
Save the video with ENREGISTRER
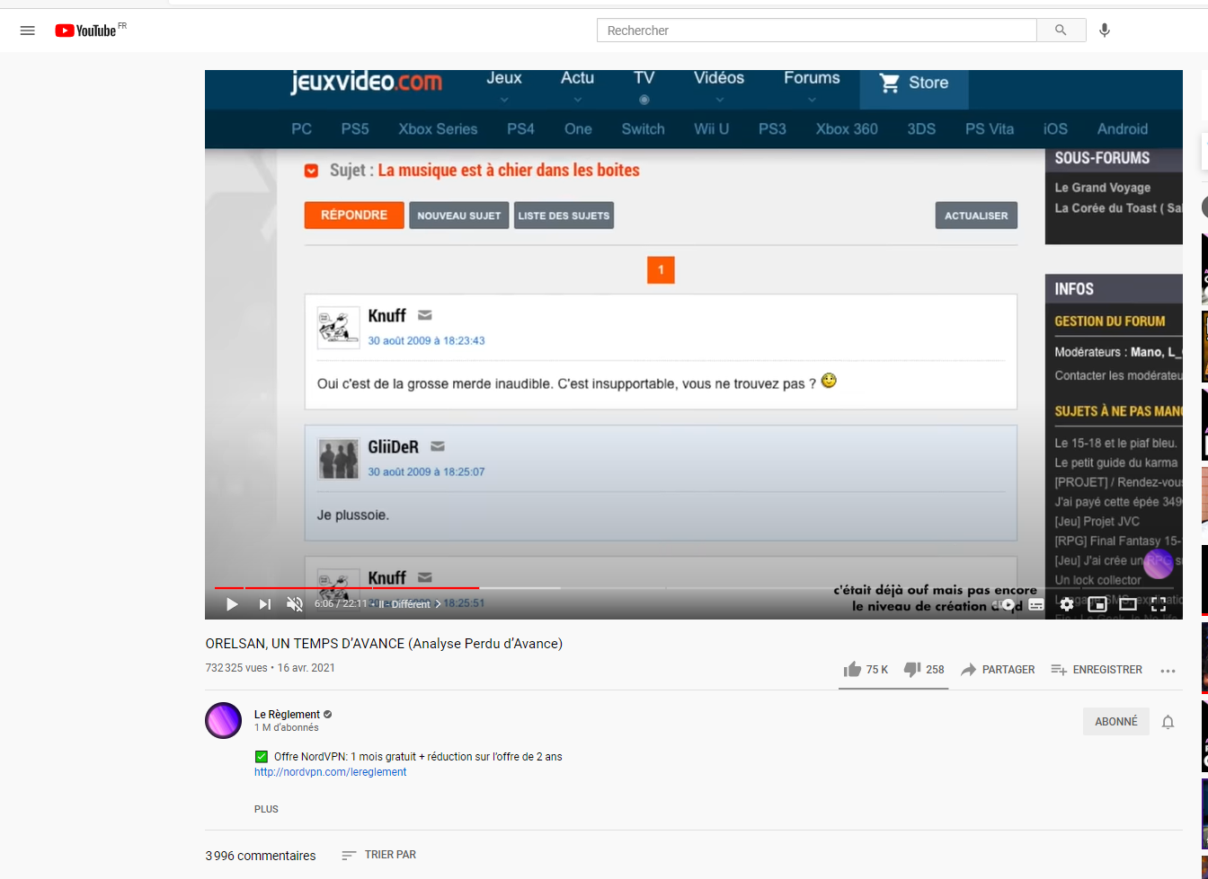[1097, 670]
